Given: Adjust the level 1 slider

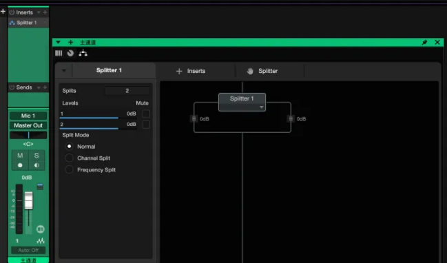Looking at the screenshot, I should click(x=98, y=118).
